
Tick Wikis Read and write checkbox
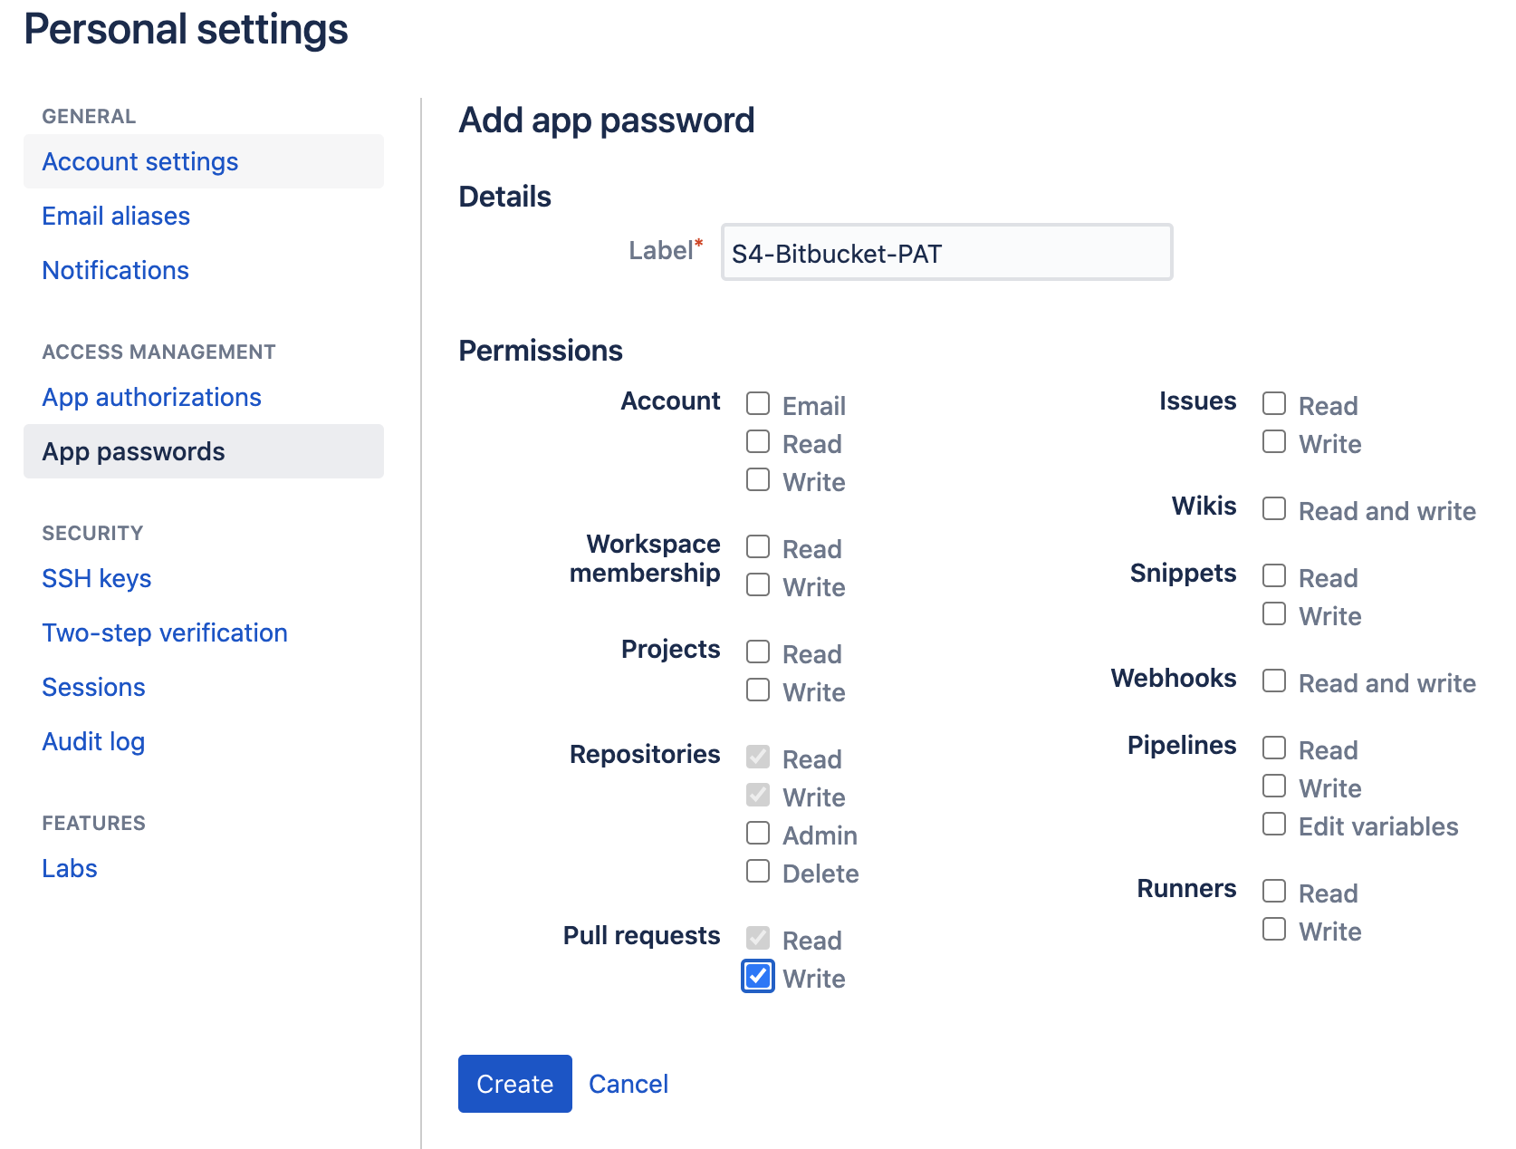pos(1274,508)
